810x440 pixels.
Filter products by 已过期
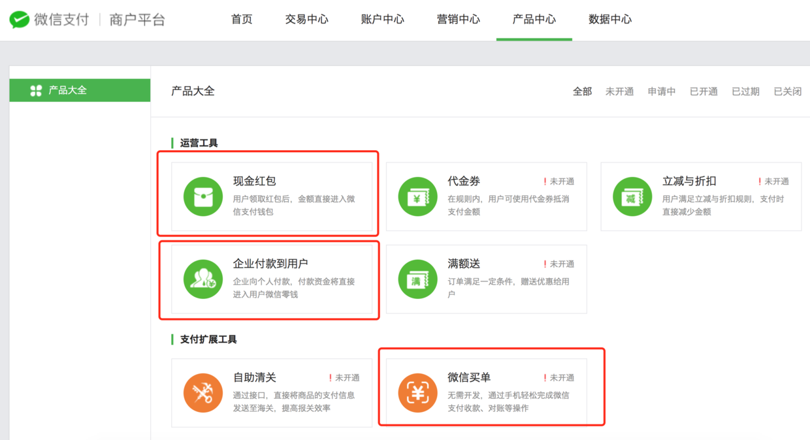[x=745, y=91]
